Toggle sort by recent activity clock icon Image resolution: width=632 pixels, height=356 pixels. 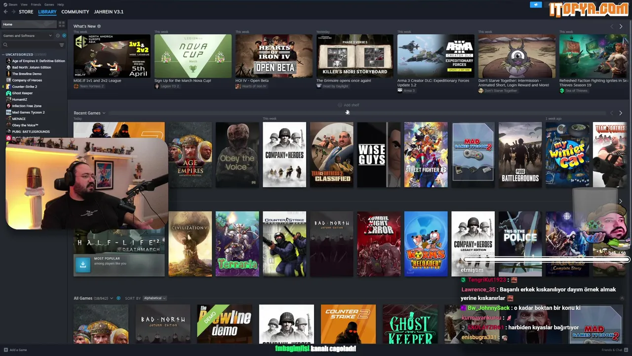click(x=58, y=36)
